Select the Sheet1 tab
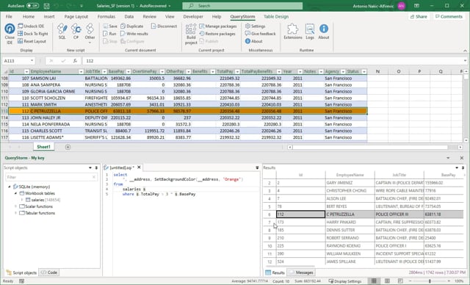Screen dimensions: 470x285 point(44,147)
